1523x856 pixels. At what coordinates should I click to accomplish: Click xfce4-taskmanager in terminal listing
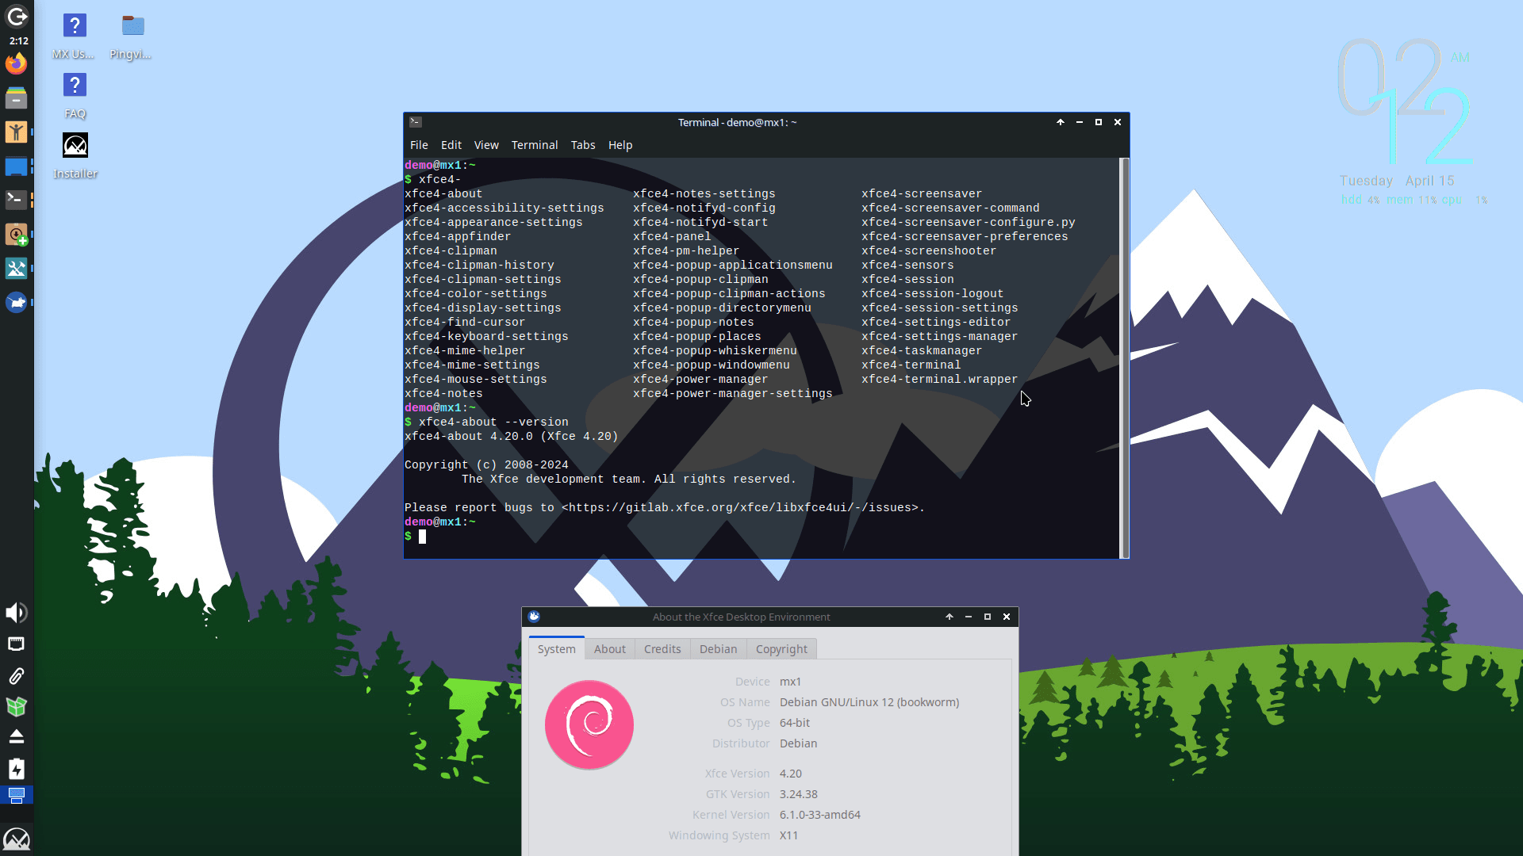(922, 350)
